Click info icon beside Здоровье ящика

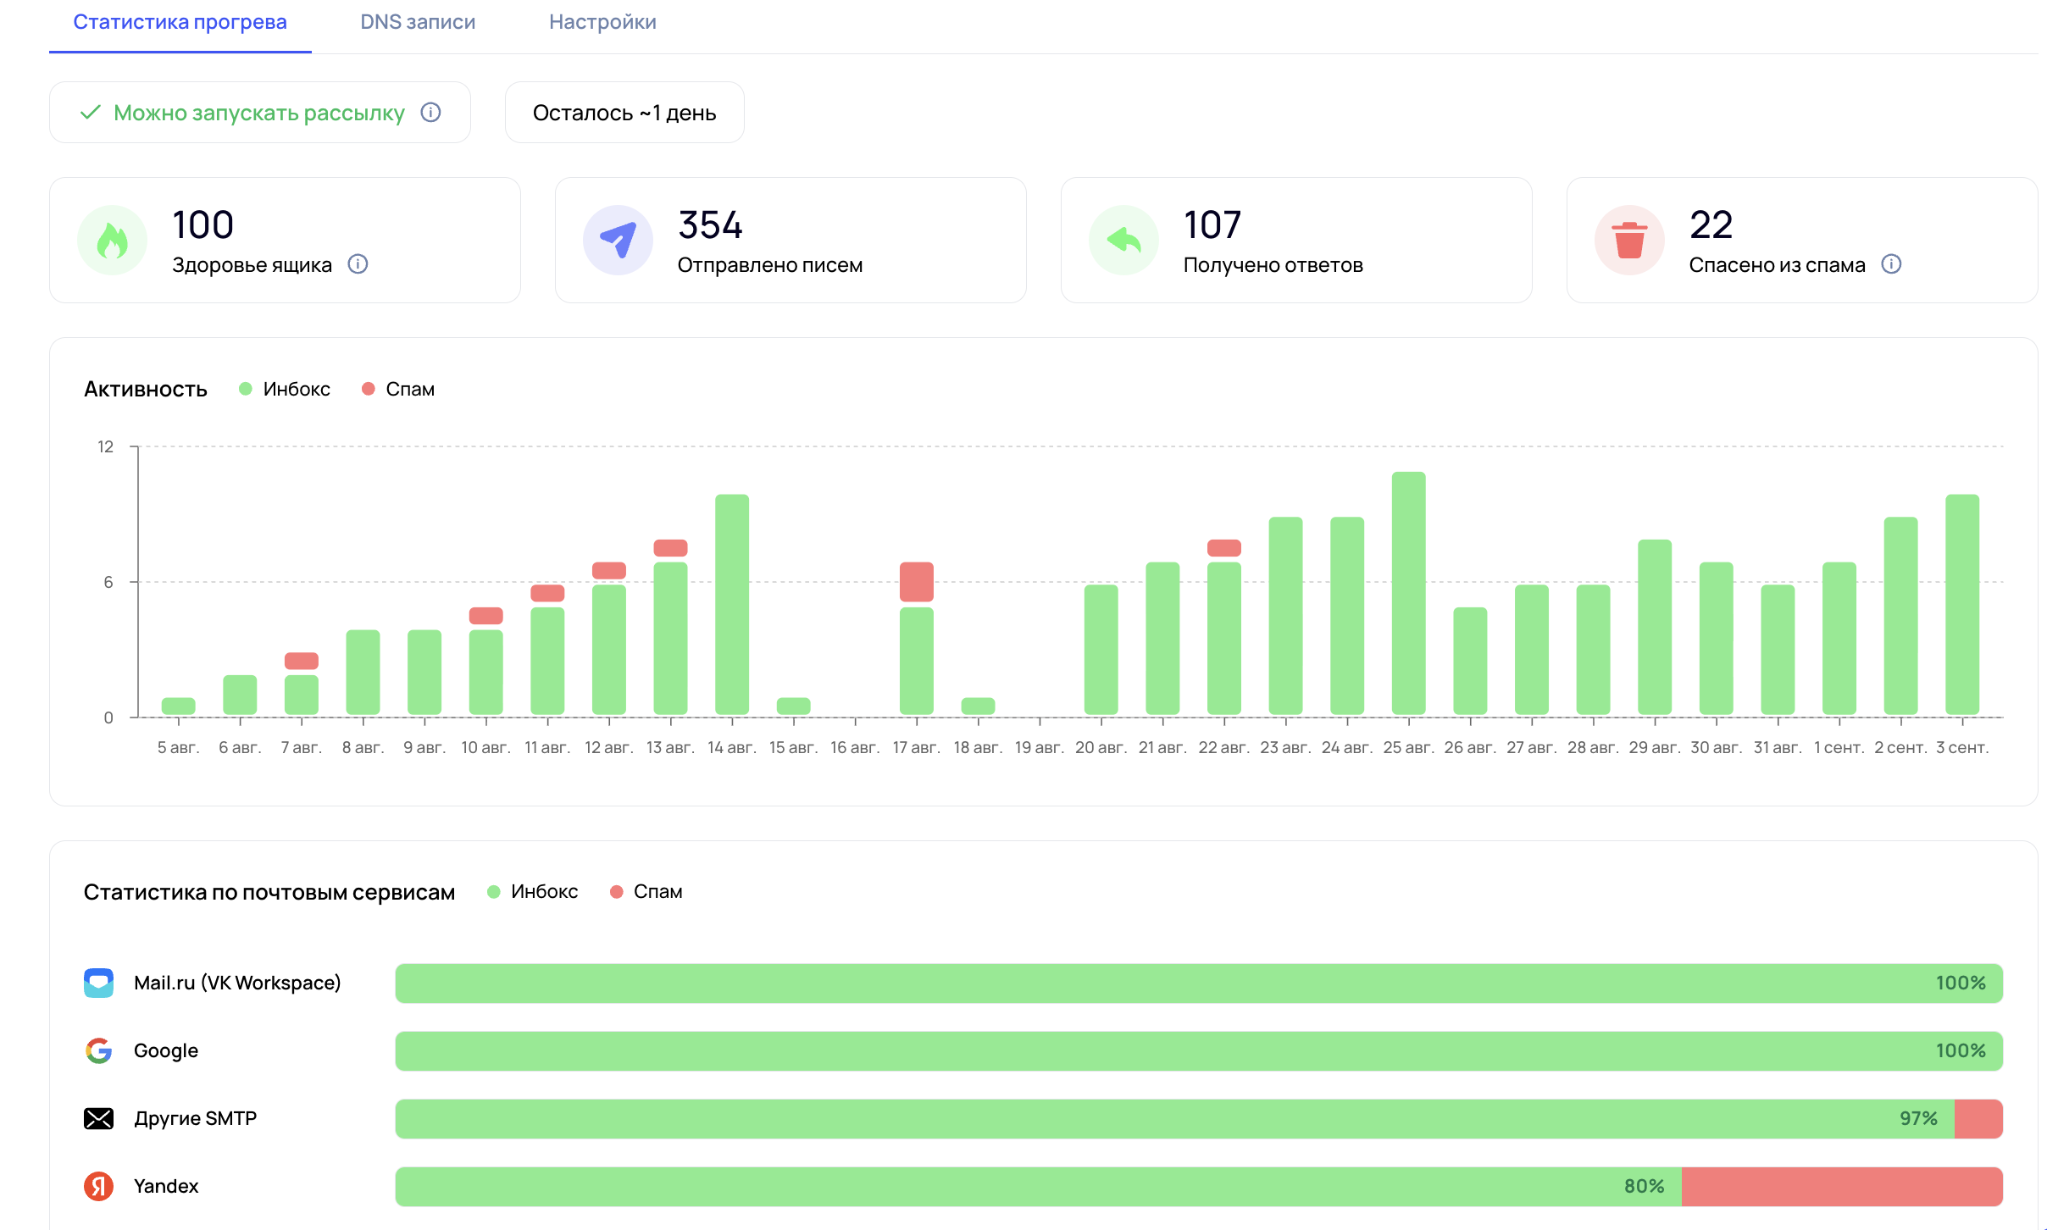(358, 264)
